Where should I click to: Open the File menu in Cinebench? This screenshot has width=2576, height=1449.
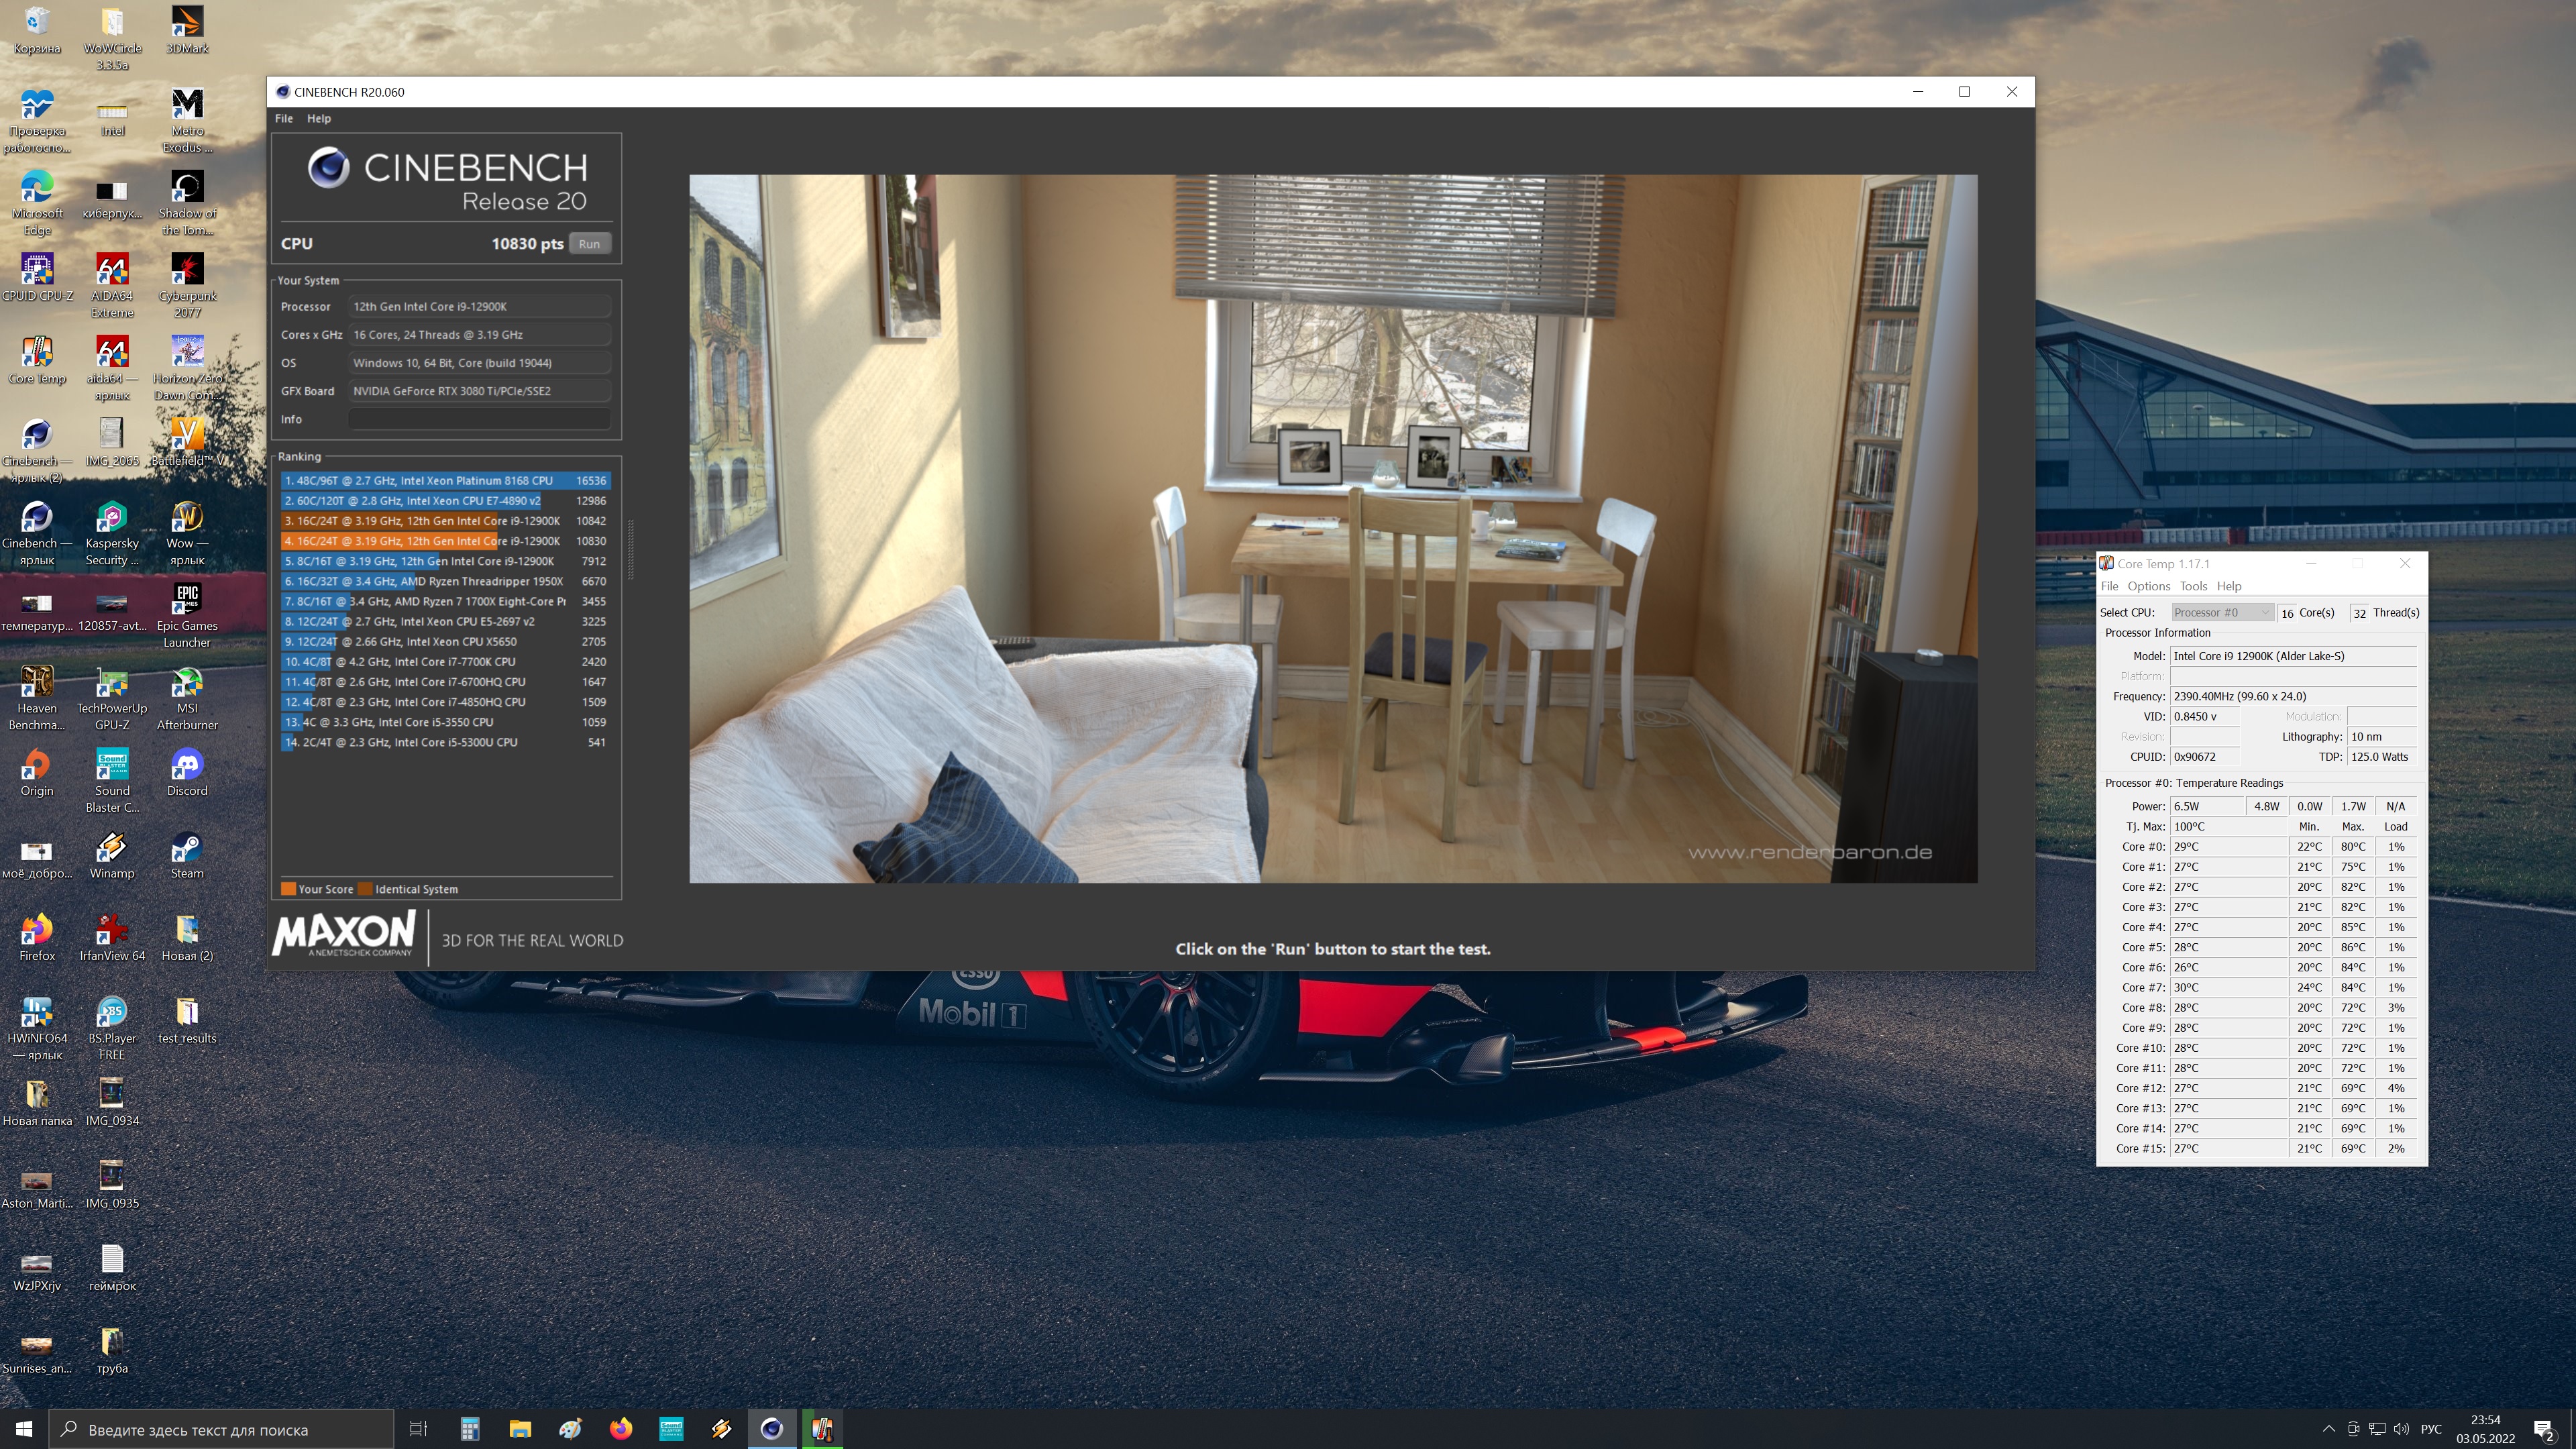[x=284, y=118]
